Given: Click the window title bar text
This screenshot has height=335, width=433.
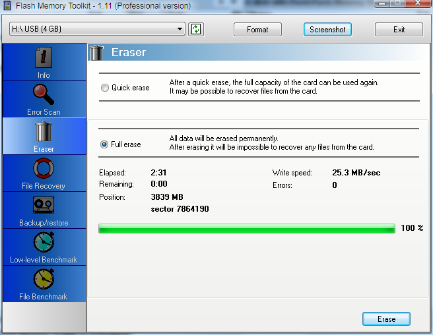Looking at the screenshot, I should coord(103,5).
